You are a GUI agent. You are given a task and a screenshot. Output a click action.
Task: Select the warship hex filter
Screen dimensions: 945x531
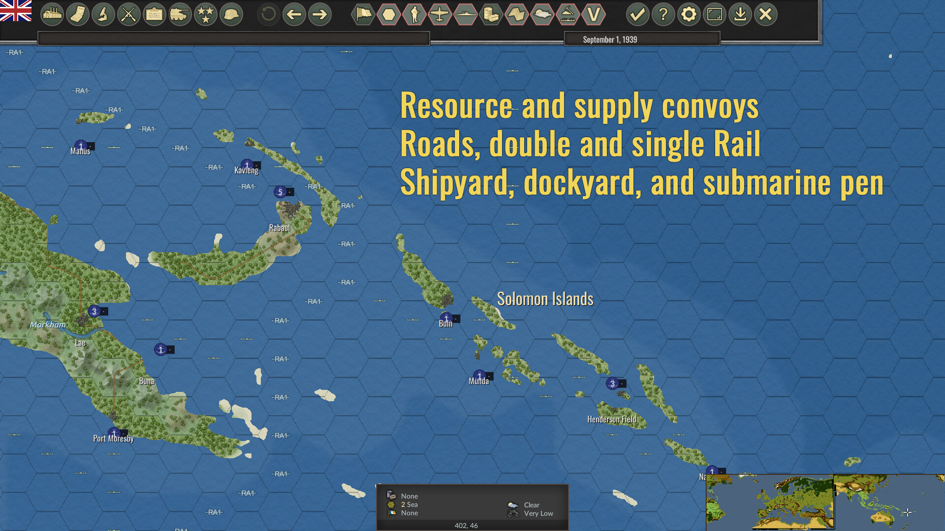pyautogui.click(x=466, y=15)
